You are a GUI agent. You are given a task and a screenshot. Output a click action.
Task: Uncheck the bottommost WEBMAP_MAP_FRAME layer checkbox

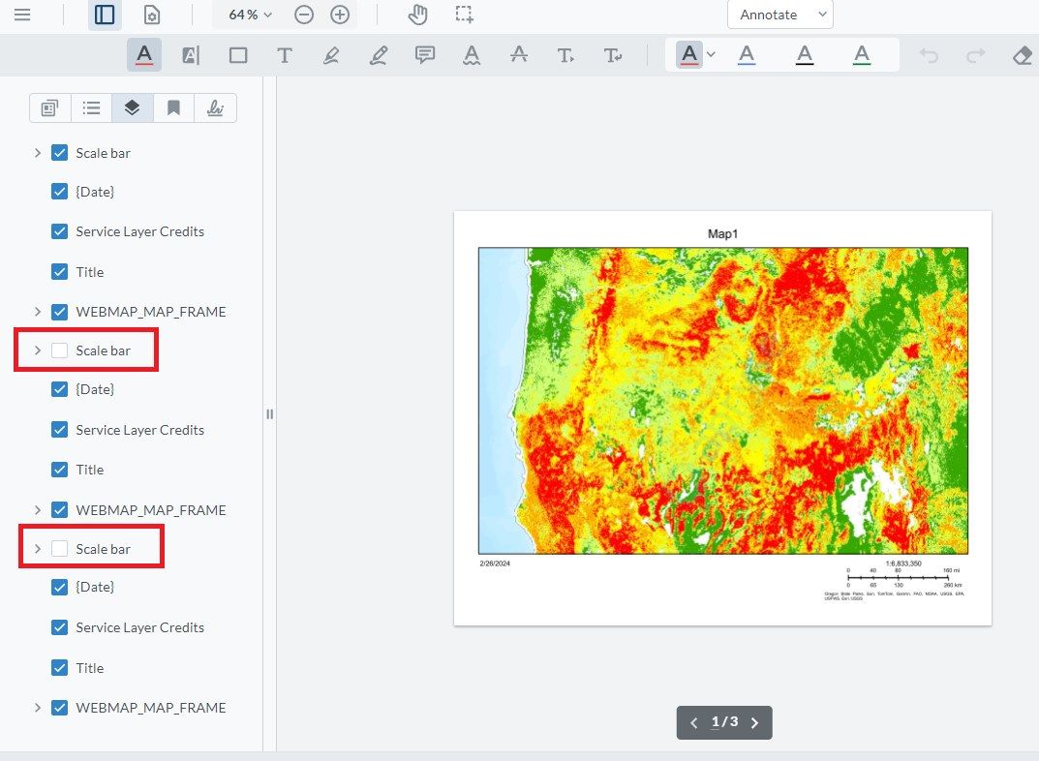point(59,708)
